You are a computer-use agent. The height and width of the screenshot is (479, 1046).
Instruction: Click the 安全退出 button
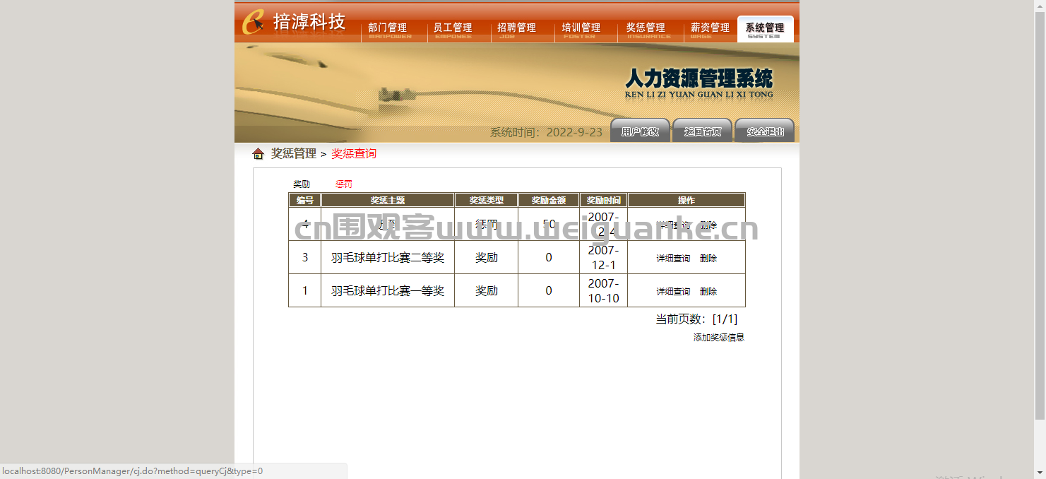pos(765,131)
